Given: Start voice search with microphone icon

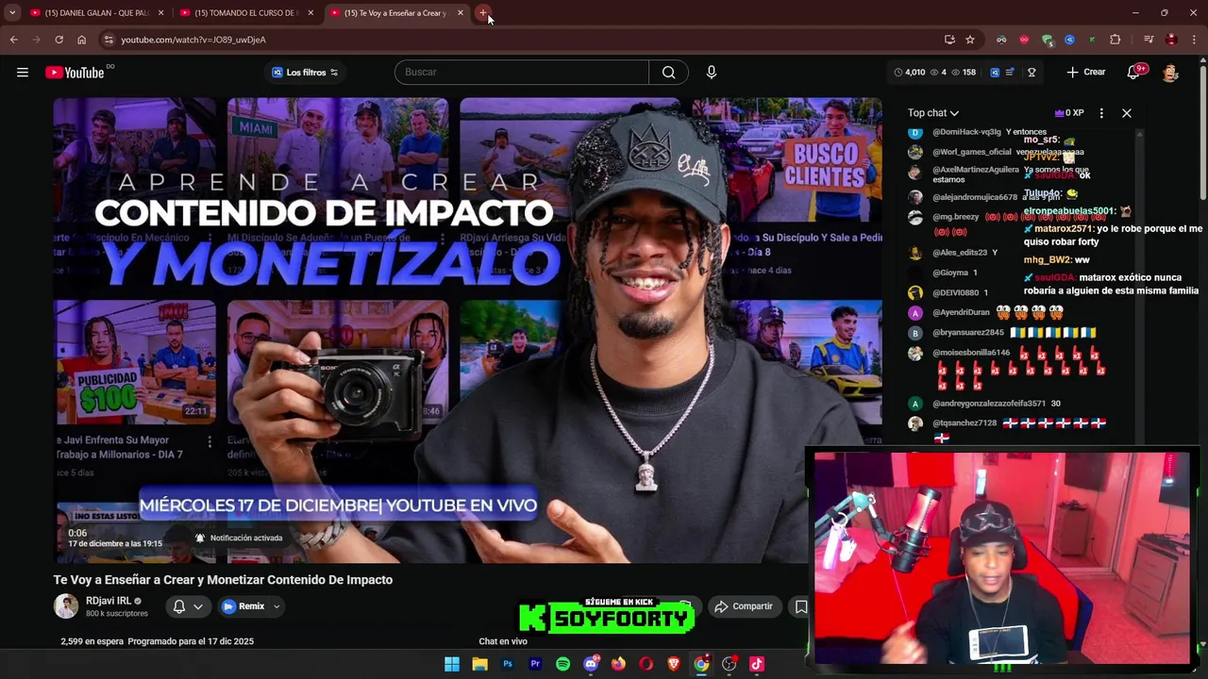Looking at the screenshot, I should [x=712, y=73].
